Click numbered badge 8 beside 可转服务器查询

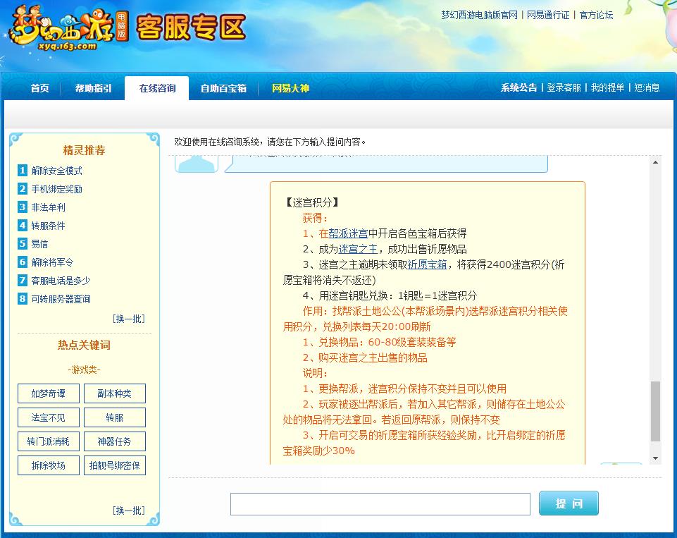tap(23, 298)
